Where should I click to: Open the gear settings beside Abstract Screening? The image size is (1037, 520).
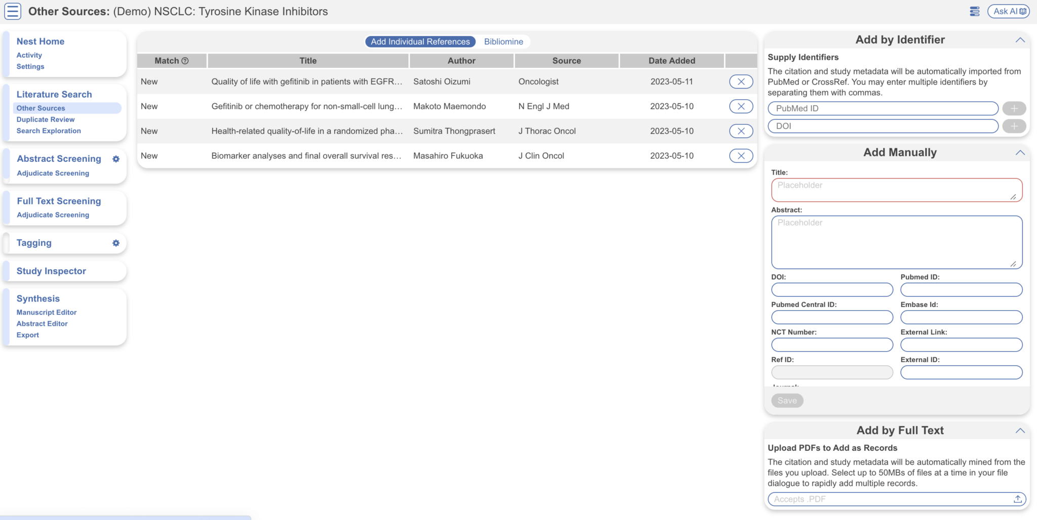tap(116, 159)
